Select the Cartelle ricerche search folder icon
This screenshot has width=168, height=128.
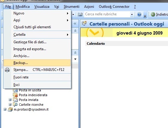click(x=15, y=105)
